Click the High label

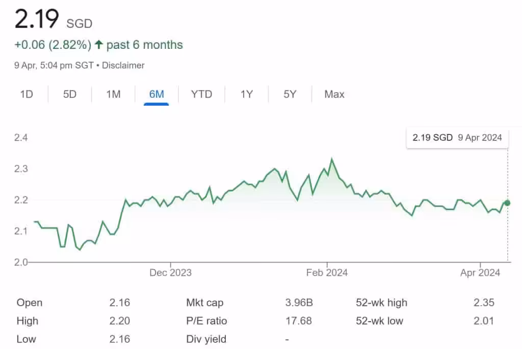[x=28, y=321]
